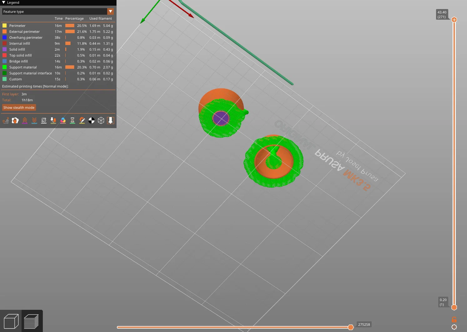467x332 pixels.
Task: Collapse the Legend panel
Action: click(4, 3)
